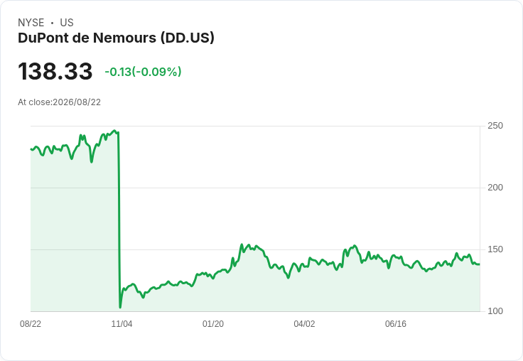Click the 08/22 date axis label
This screenshot has width=523, height=361.
(31, 323)
